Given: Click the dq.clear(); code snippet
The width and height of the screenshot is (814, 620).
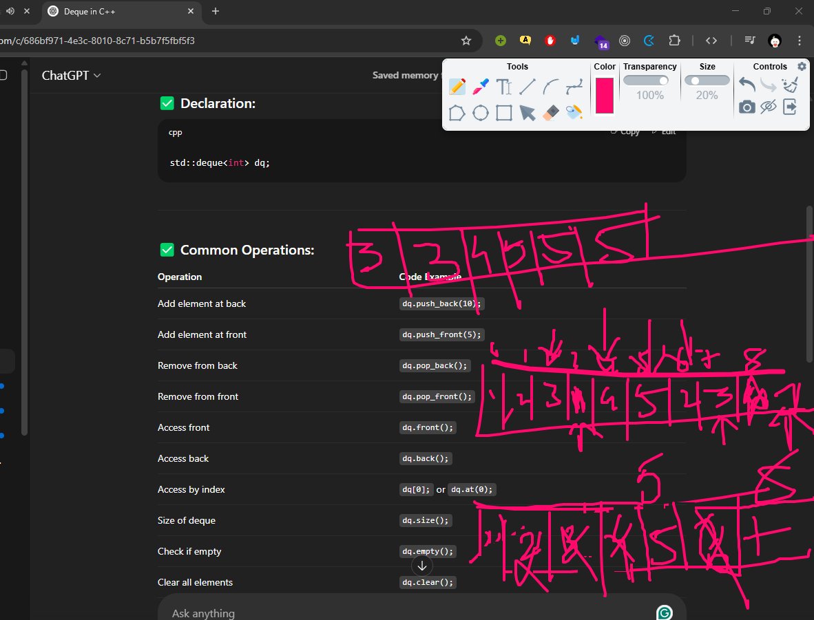Looking at the screenshot, I should pos(428,582).
